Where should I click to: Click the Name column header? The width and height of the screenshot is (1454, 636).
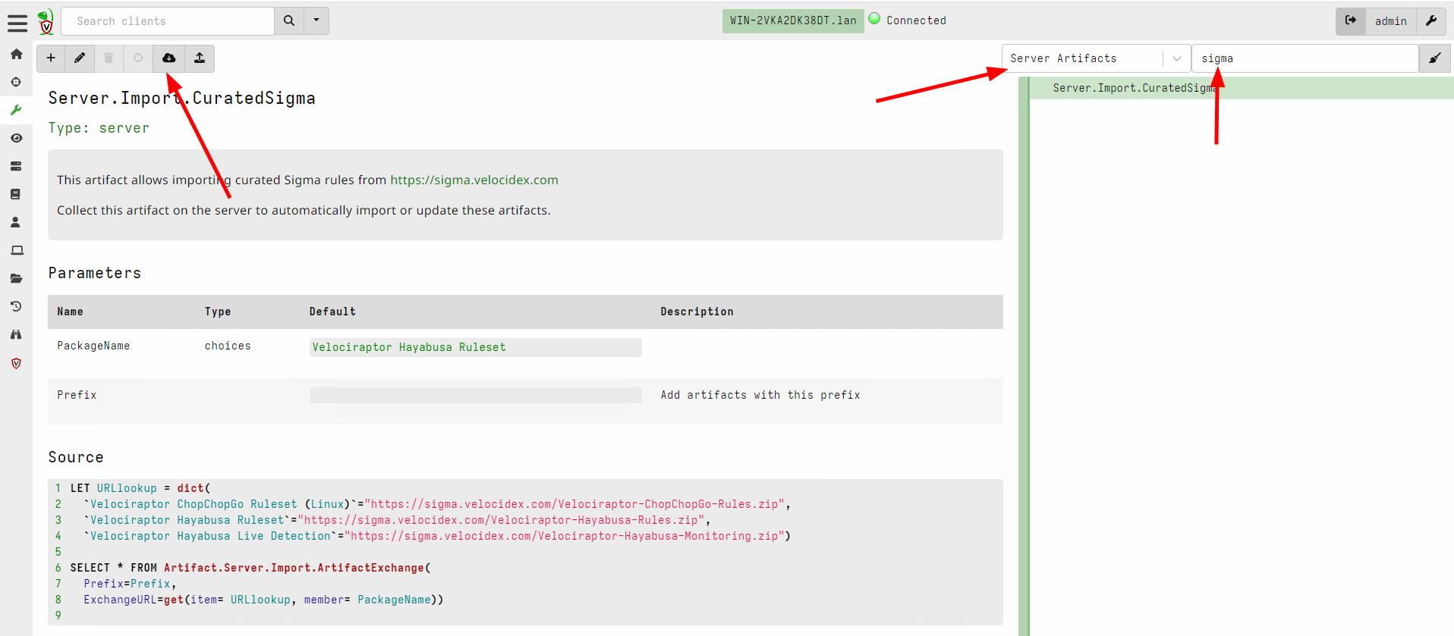[x=70, y=312]
